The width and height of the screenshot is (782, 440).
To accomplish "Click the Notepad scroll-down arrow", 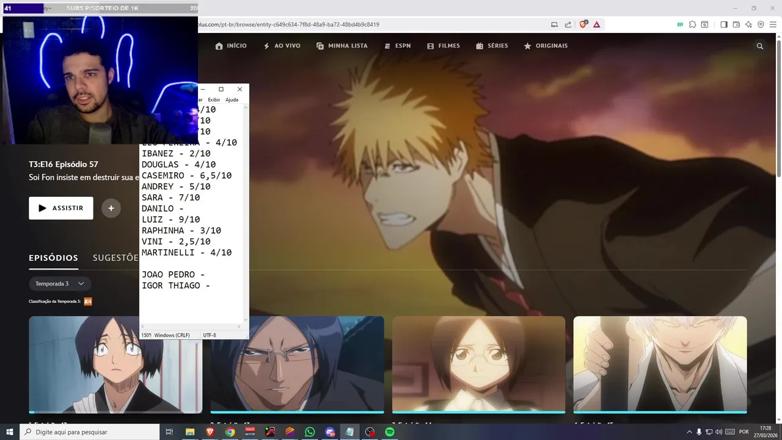I will coord(246,319).
